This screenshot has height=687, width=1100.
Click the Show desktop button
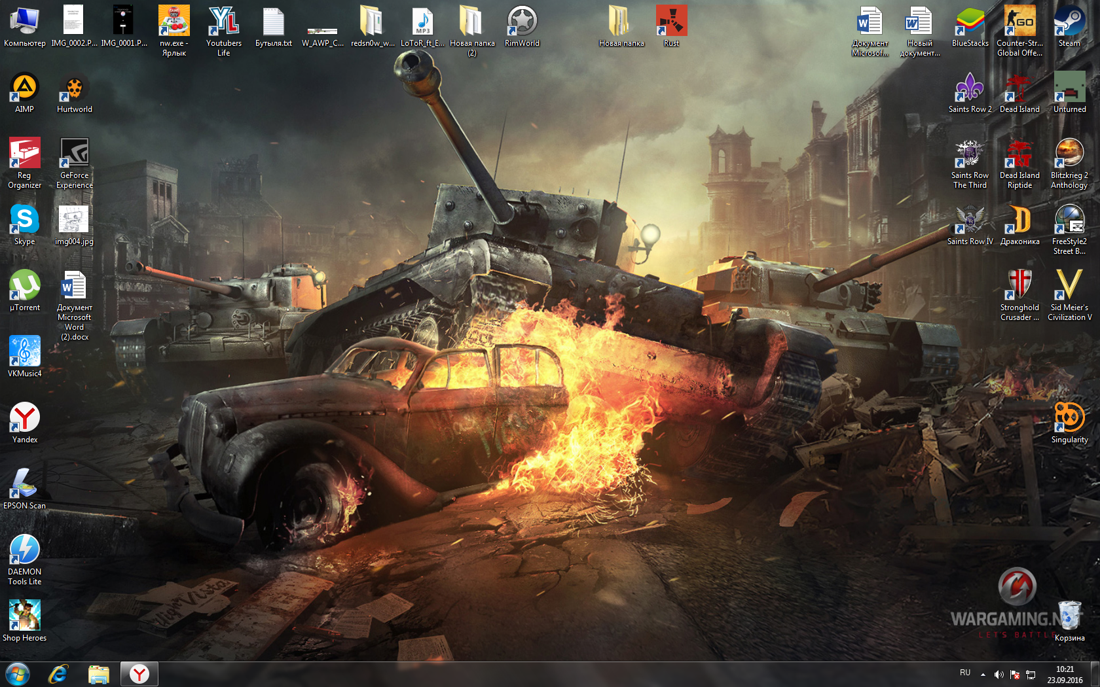tap(1095, 675)
